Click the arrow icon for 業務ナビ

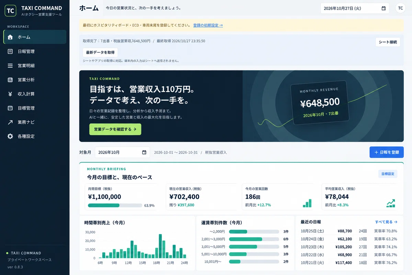click(10, 122)
